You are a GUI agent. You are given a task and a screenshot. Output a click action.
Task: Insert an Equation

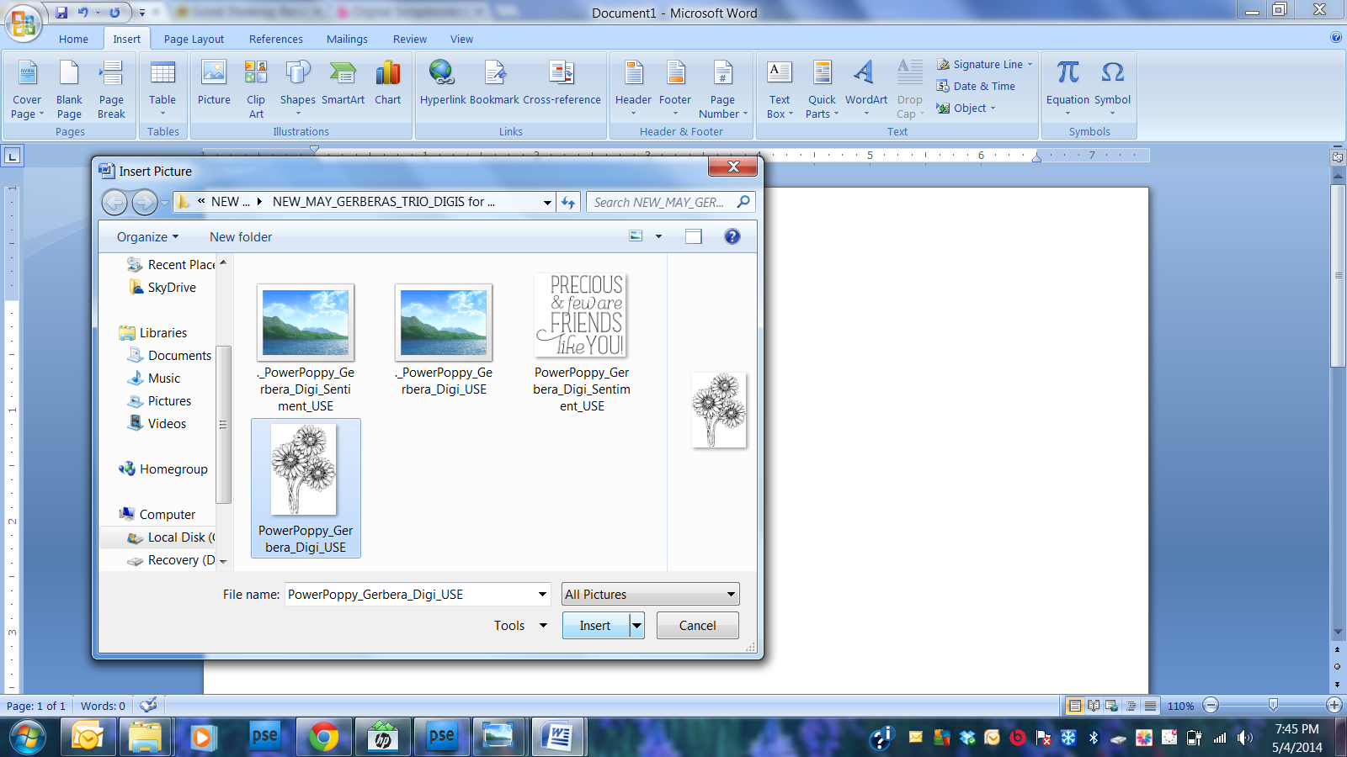click(1067, 89)
